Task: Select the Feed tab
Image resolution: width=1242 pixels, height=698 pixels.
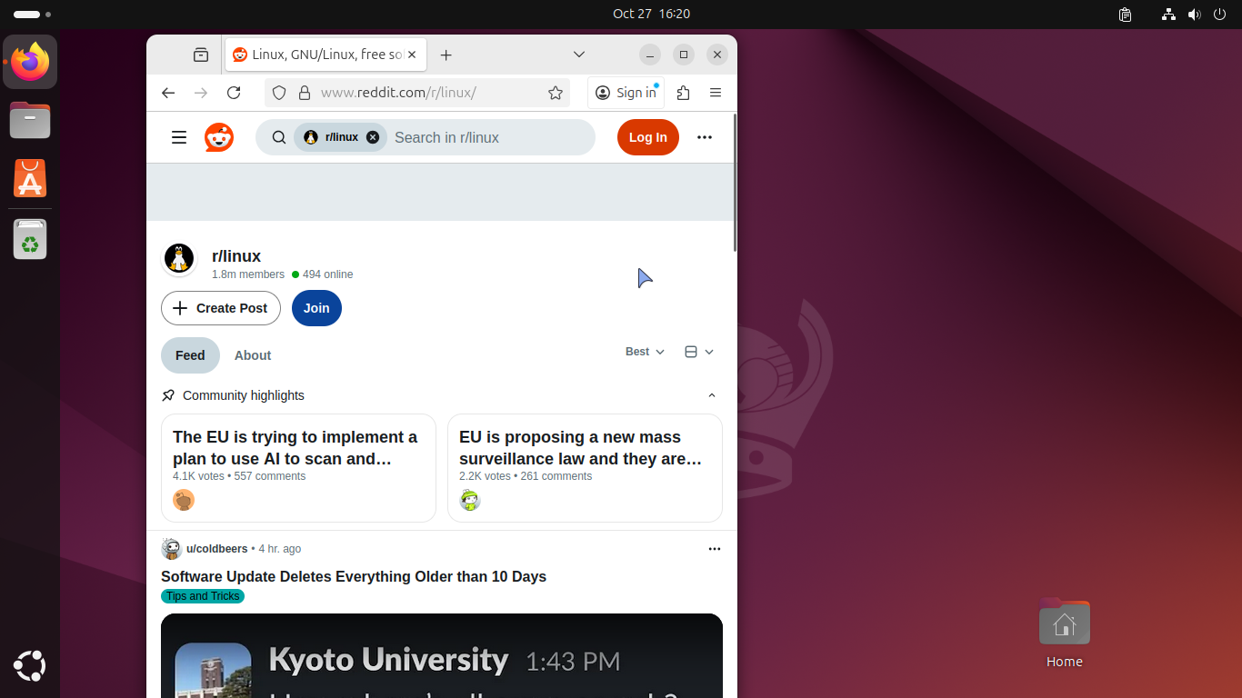Action: (x=190, y=355)
